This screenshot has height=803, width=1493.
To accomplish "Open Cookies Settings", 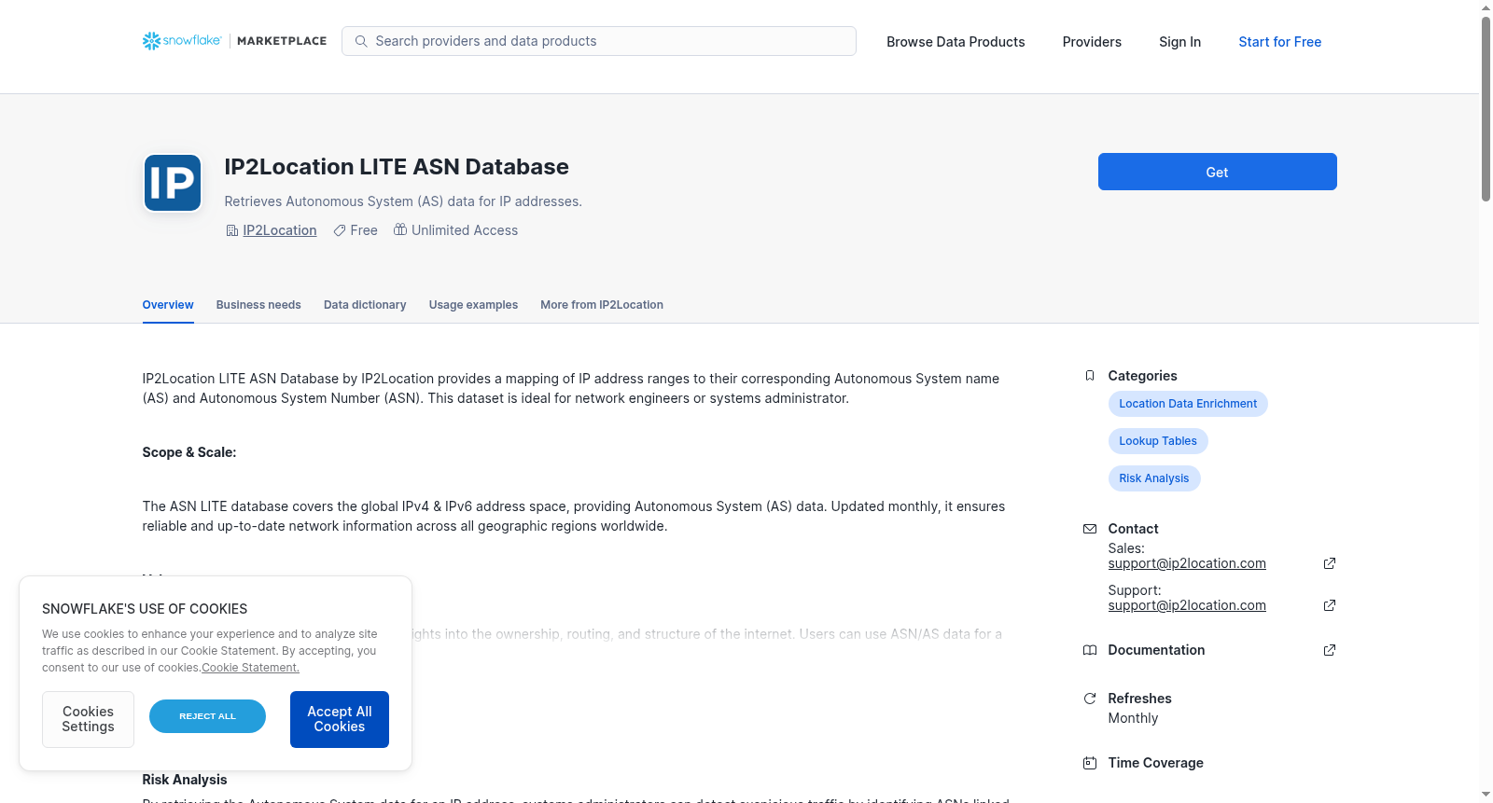I will click(88, 719).
